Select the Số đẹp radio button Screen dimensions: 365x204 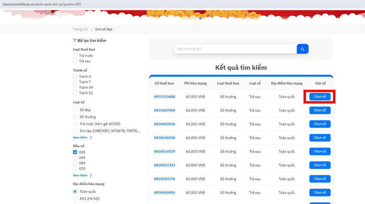click(75, 110)
